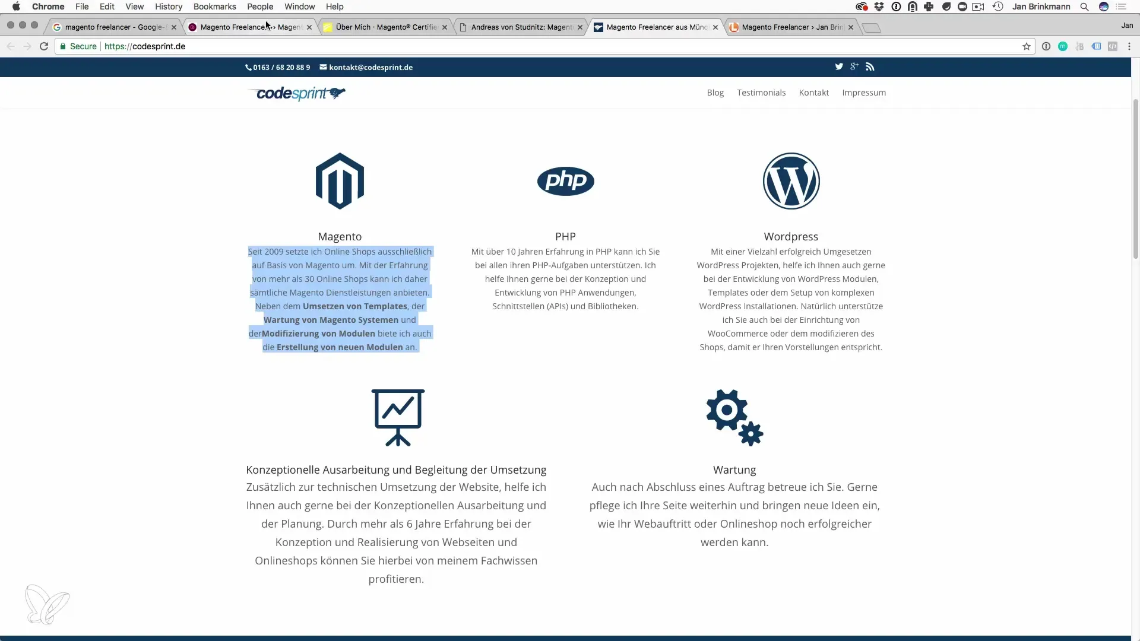The height and width of the screenshot is (641, 1140).
Task: Click the gears Wartung icon
Action: click(x=734, y=418)
